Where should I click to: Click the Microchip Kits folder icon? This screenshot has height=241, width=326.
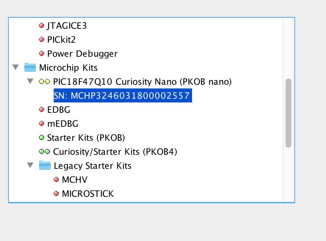point(30,67)
